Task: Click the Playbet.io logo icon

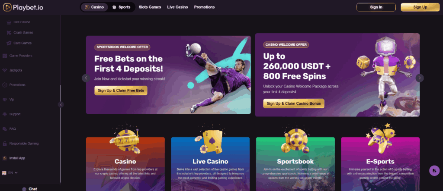Action: tap(7, 7)
